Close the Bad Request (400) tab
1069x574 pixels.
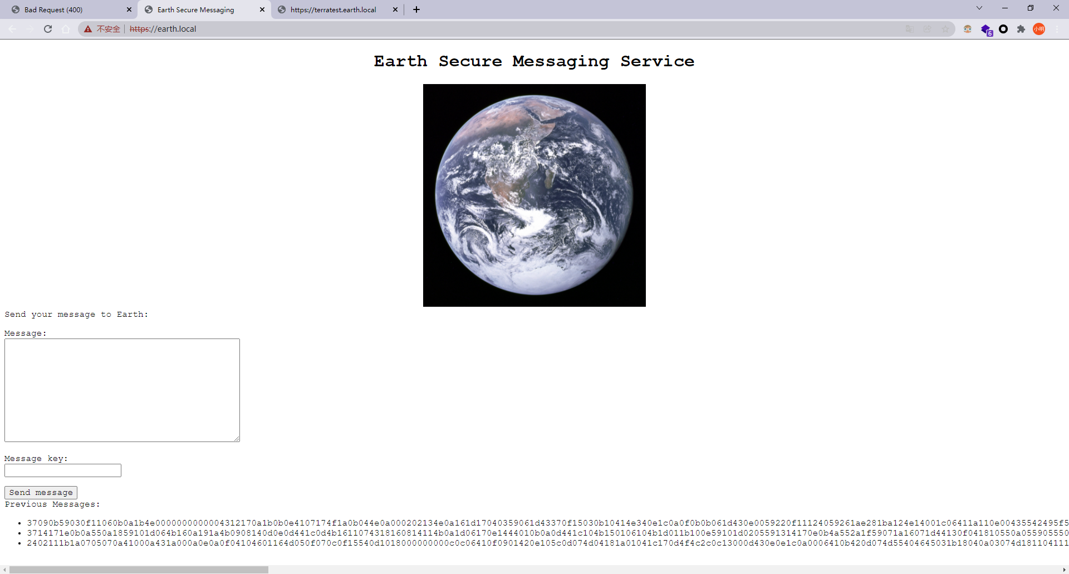pyautogui.click(x=129, y=9)
